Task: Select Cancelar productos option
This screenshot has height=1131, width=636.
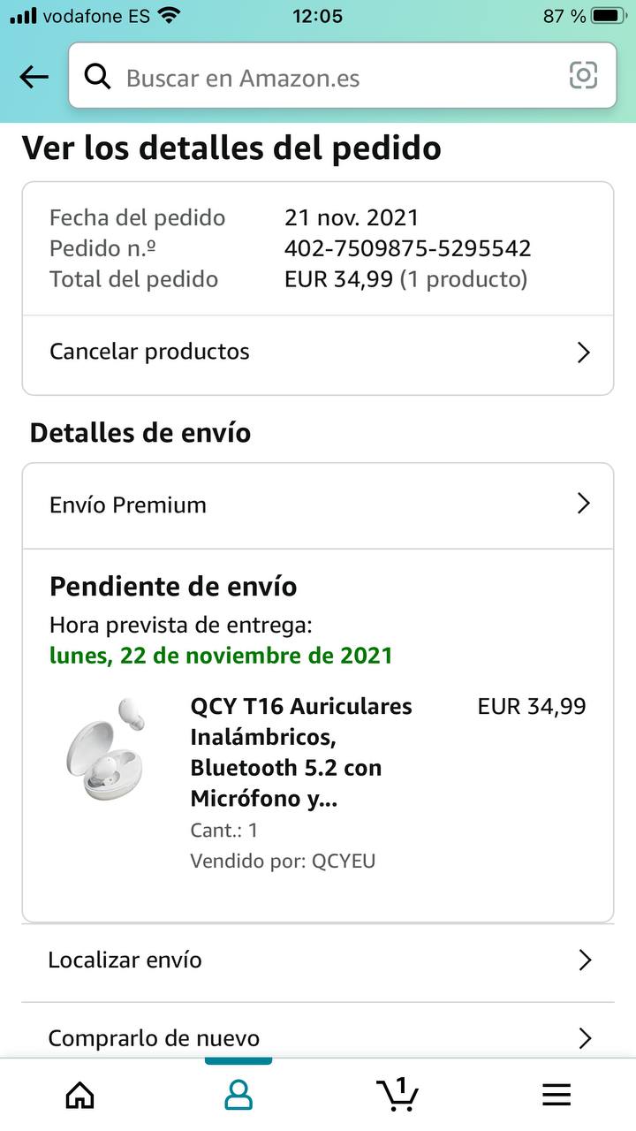Action: [150, 352]
